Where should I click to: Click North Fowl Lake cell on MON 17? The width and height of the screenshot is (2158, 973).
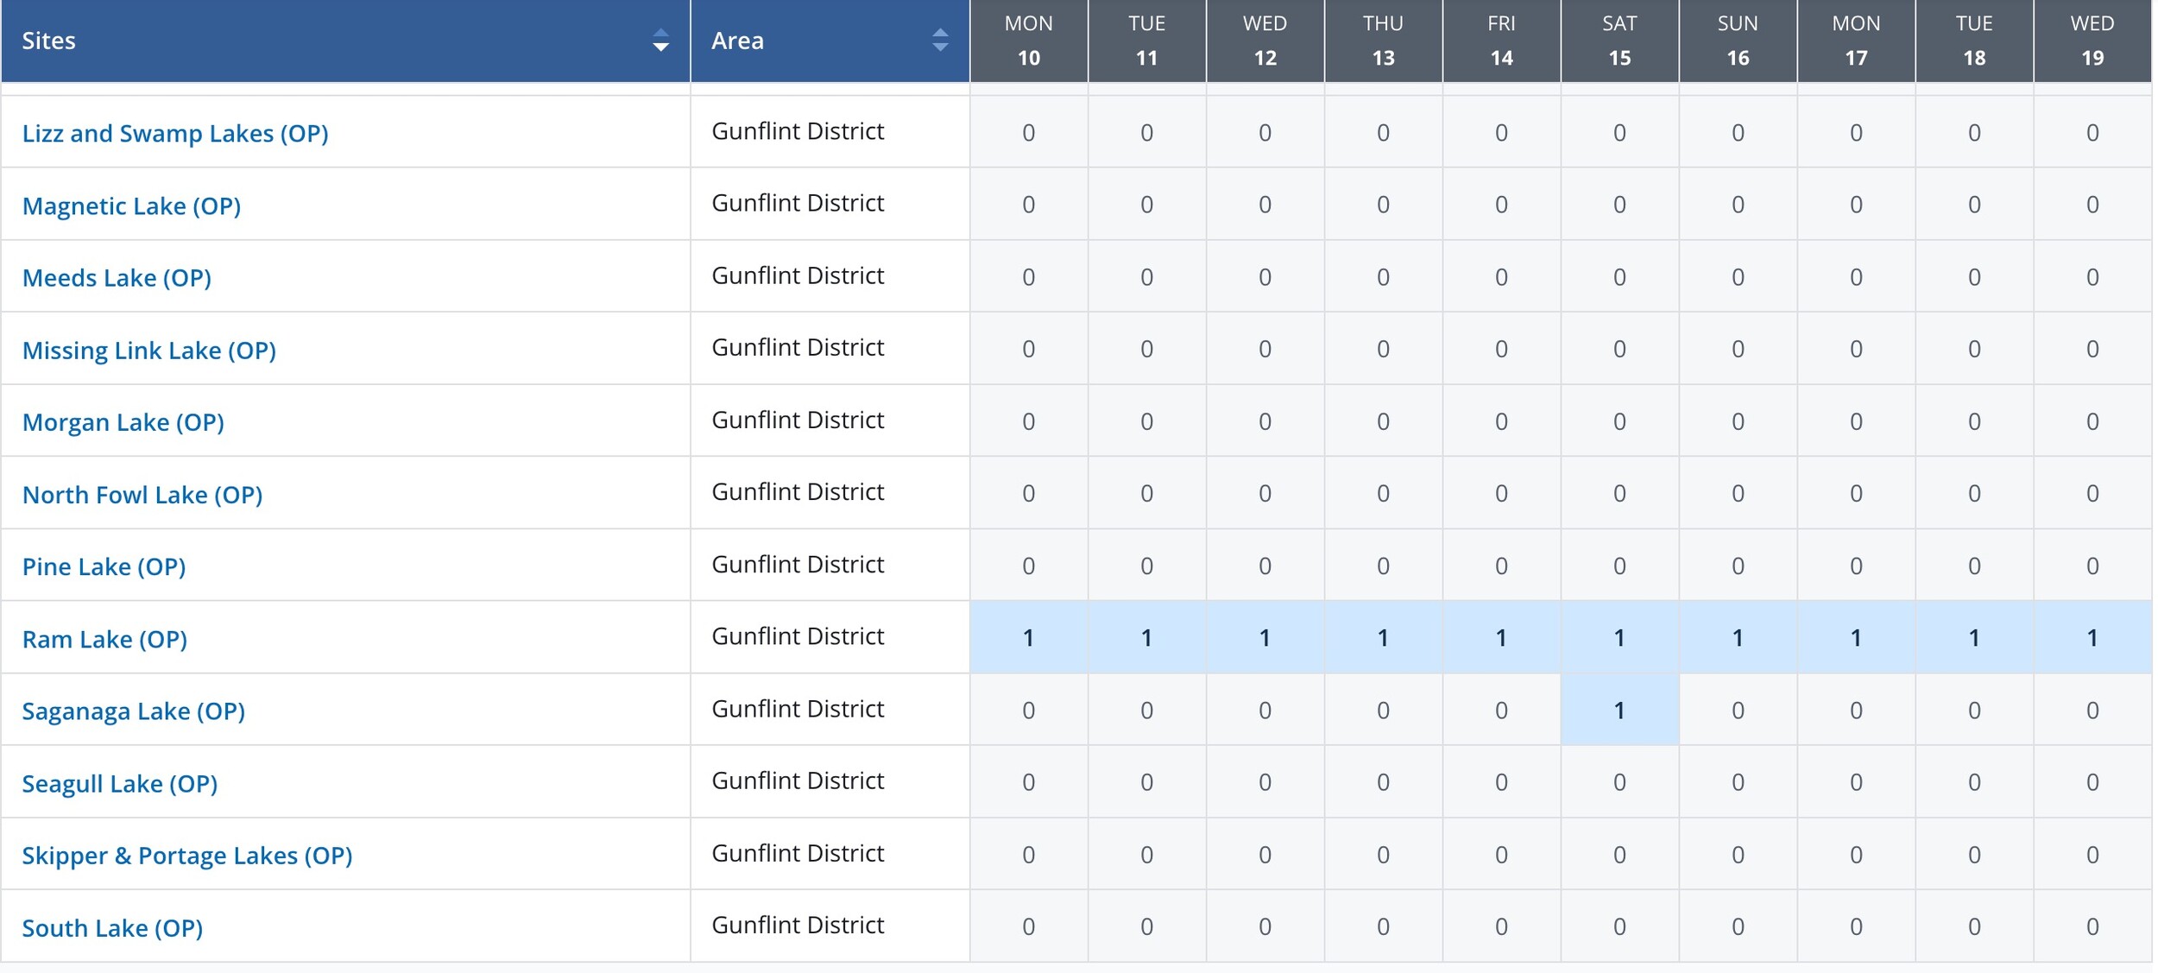[1857, 493]
